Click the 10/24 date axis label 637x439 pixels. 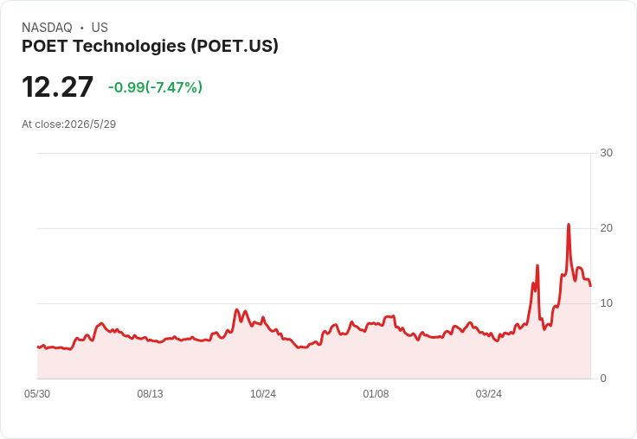coord(263,394)
